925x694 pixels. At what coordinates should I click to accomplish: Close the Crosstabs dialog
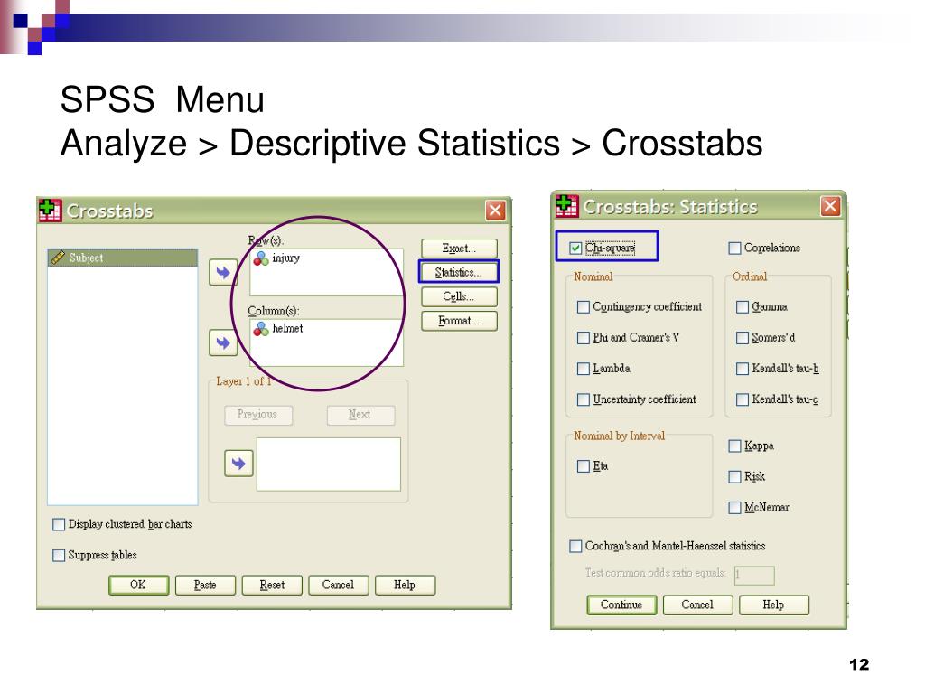coord(495,210)
